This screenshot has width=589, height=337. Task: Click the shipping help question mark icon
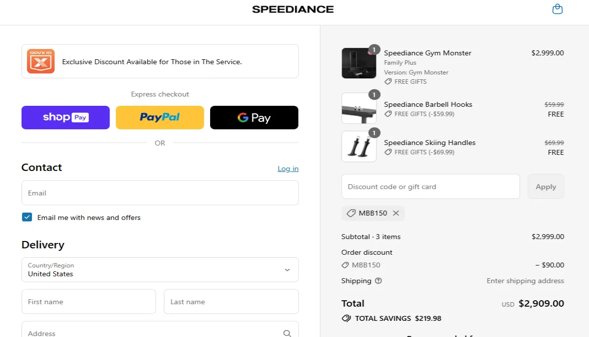[378, 281]
